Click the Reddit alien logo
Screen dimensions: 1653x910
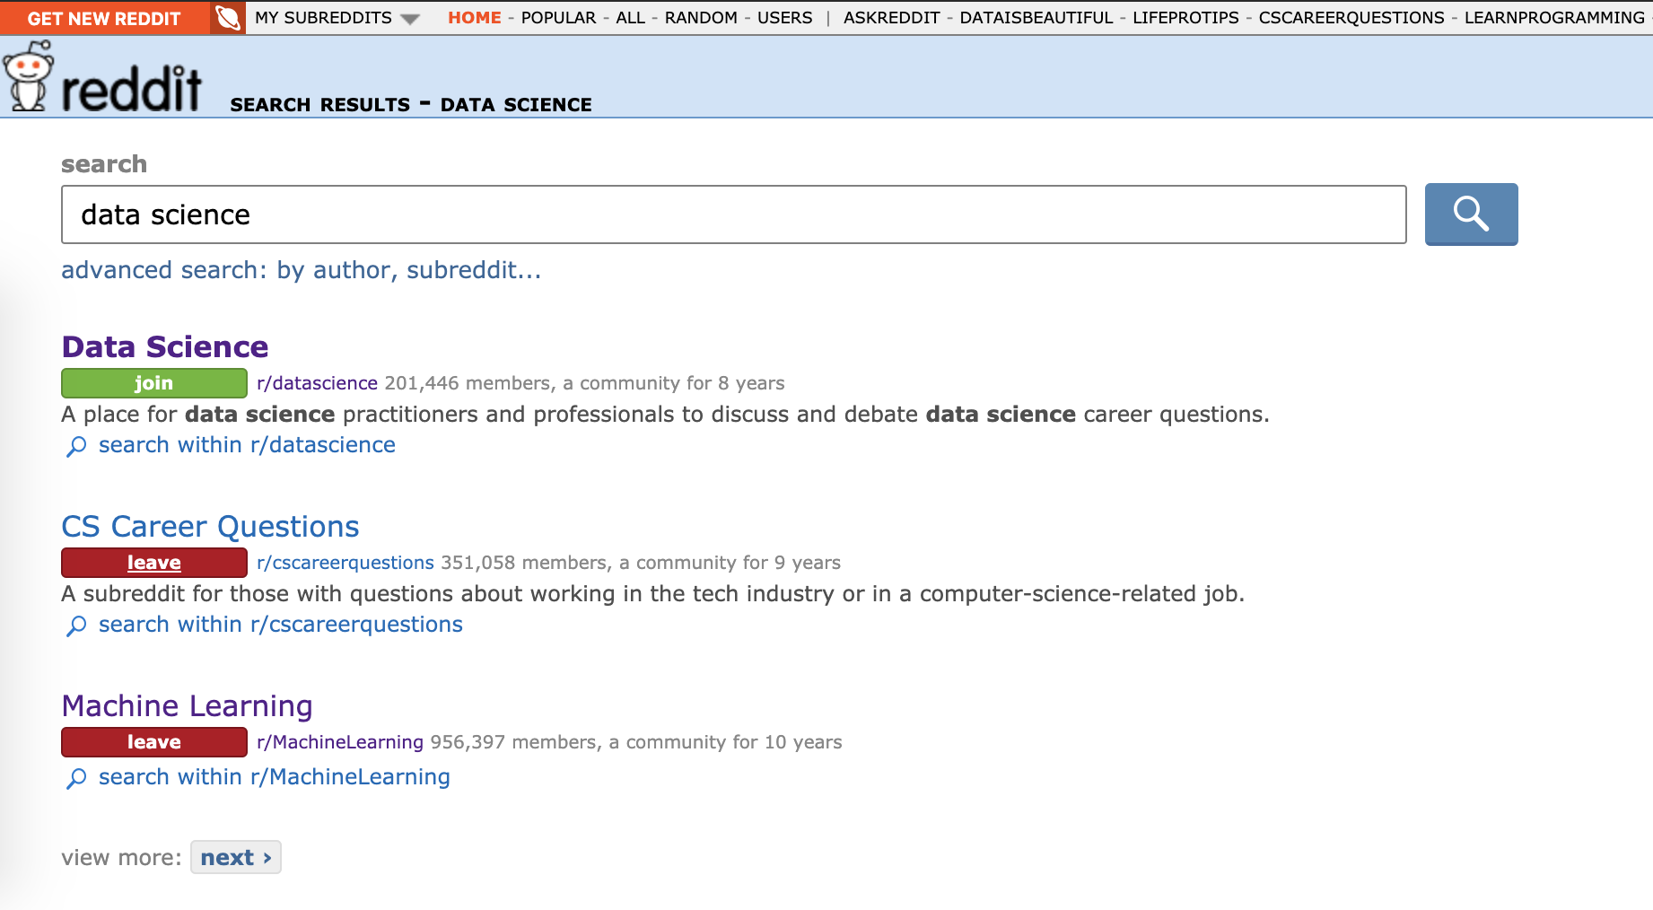29,79
